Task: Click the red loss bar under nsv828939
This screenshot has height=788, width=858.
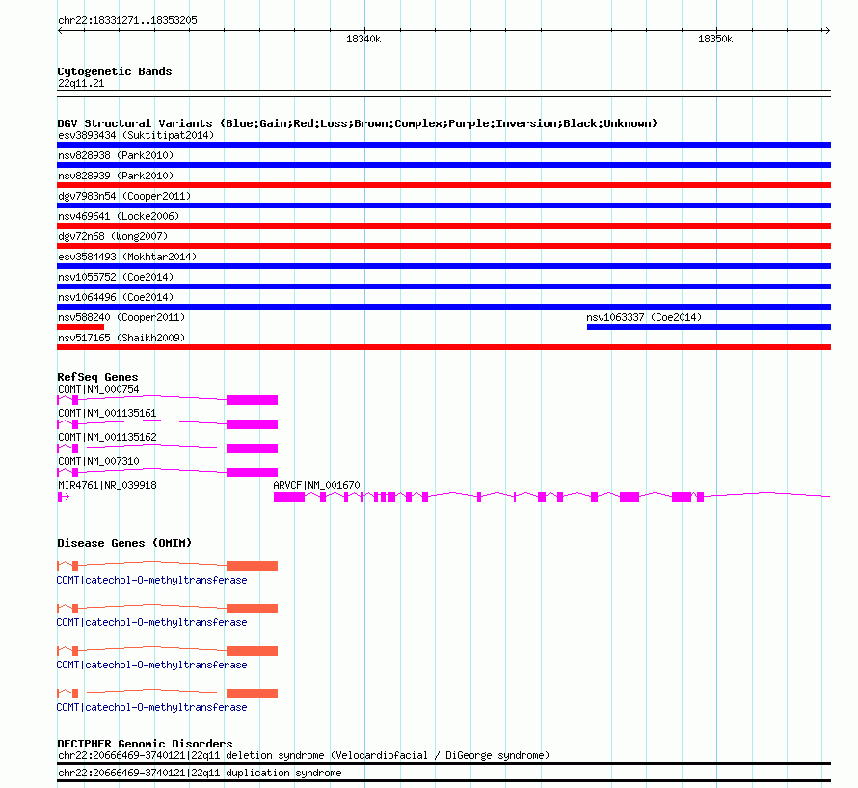Action: point(443,185)
